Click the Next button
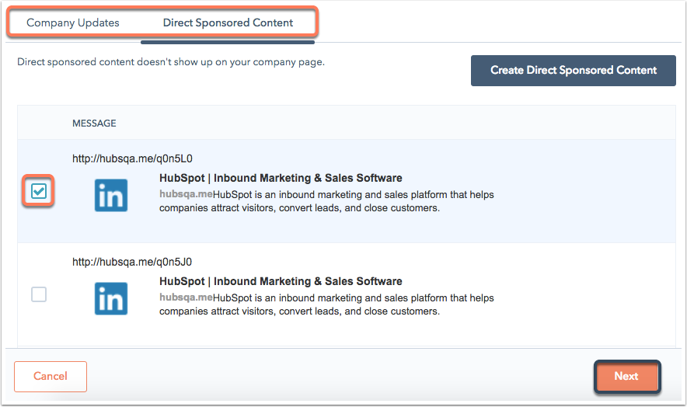Screen dimensions: 687x407 click(x=626, y=377)
